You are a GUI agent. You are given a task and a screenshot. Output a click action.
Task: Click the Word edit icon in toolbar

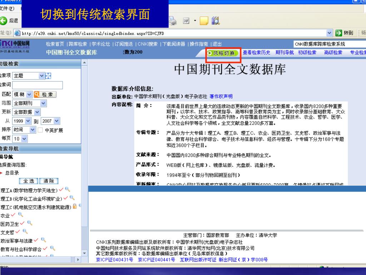point(186,21)
